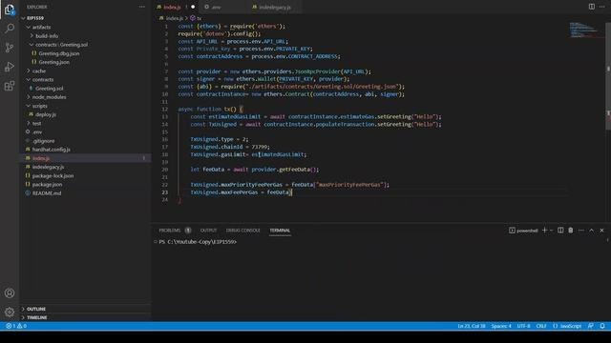Open the Explorer view in activity bar

pyautogui.click(x=10, y=10)
